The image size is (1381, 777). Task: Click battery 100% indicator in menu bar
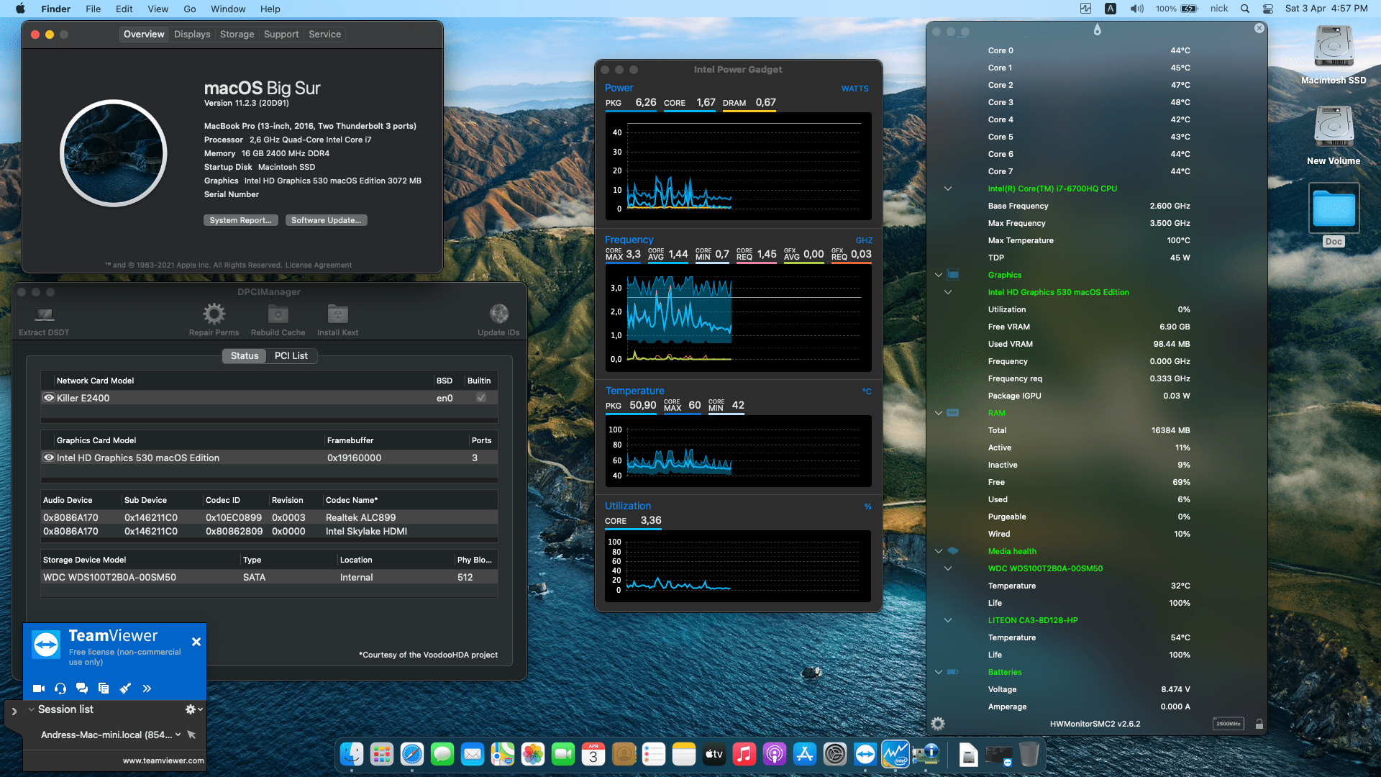pyautogui.click(x=1176, y=9)
